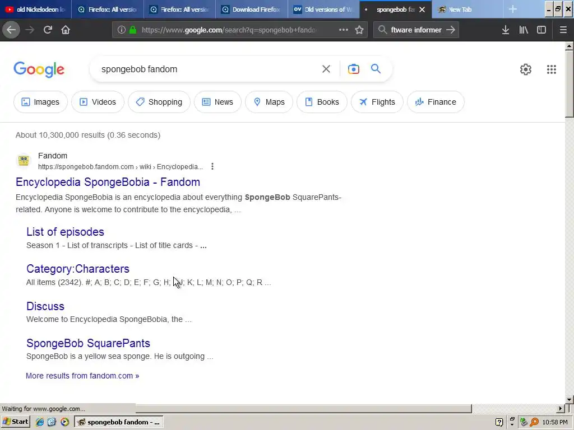Click the vertical scrollbar down arrow
The image size is (574, 430).
pos(570,399)
